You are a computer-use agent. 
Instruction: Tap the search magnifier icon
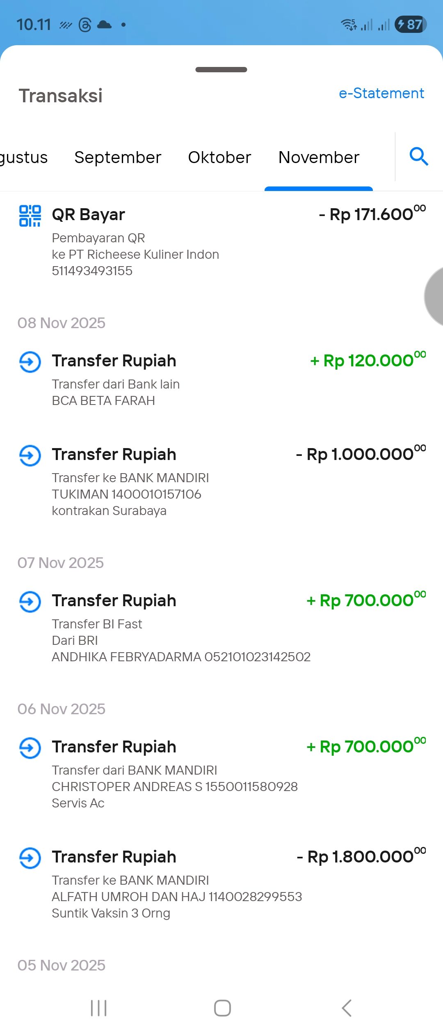pyautogui.click(x=419, y=156)
